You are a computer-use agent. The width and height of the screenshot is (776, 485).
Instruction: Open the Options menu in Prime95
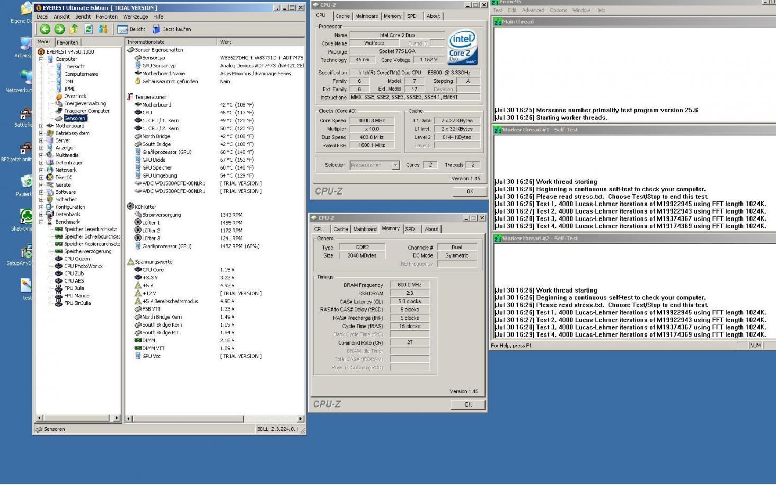[558, 10]
